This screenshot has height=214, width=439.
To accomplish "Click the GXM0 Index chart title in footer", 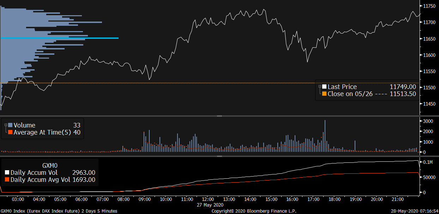I will tap(59, 211).
